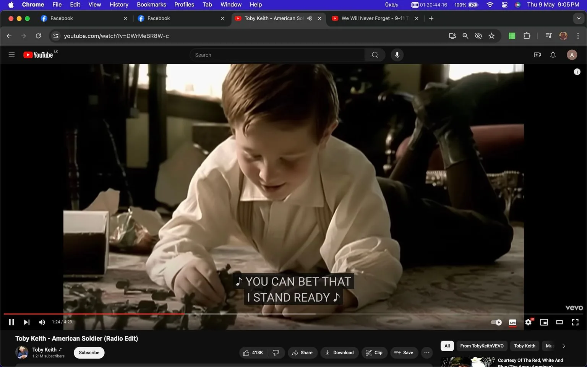587x367 pixels.
Task: Open the more actions menu under the video
Action: (x=426, y=352)
